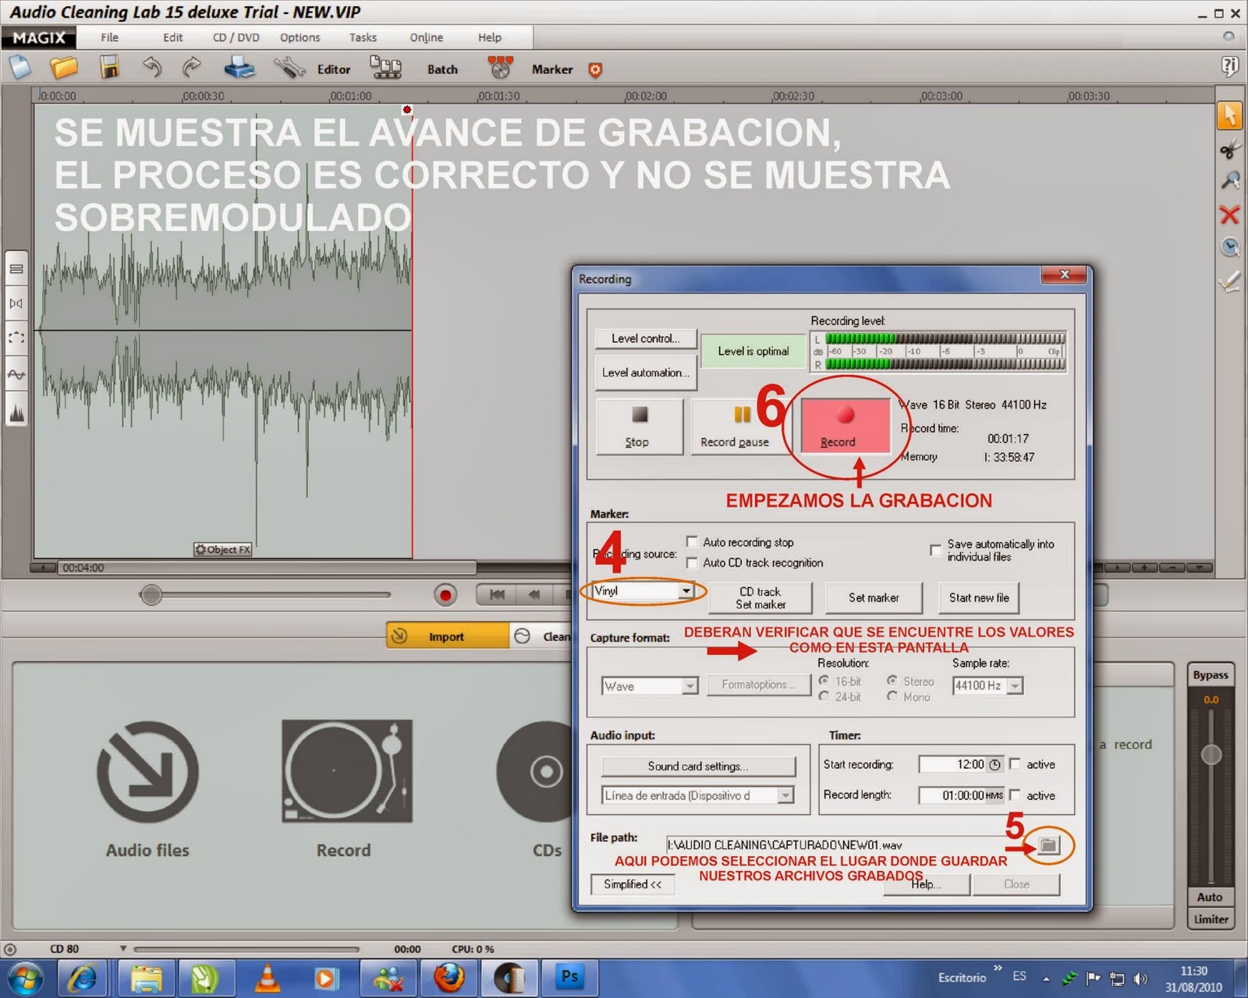Viewport: 1248px width, 998px height.
Task: Open the Tasks menu
Action: click(363, 37)
